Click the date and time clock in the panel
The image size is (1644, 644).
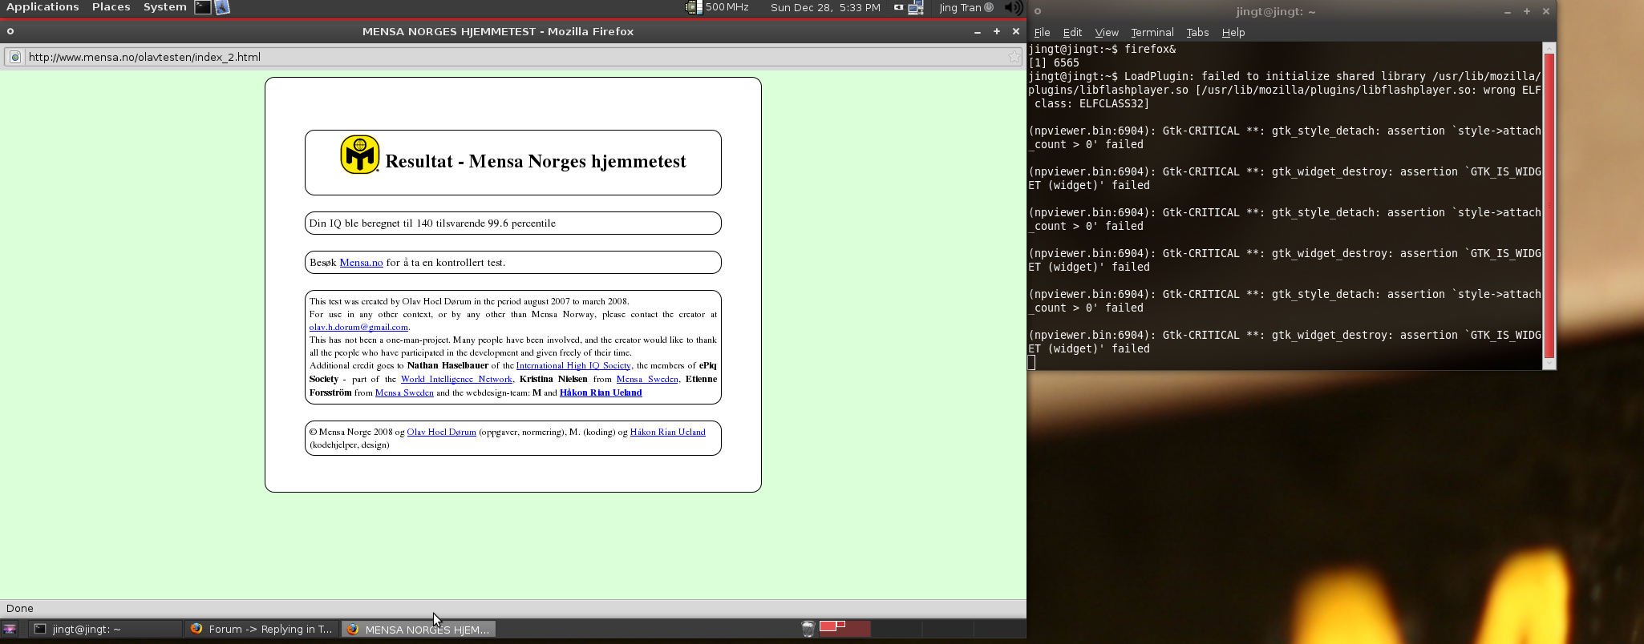(825, 7)
